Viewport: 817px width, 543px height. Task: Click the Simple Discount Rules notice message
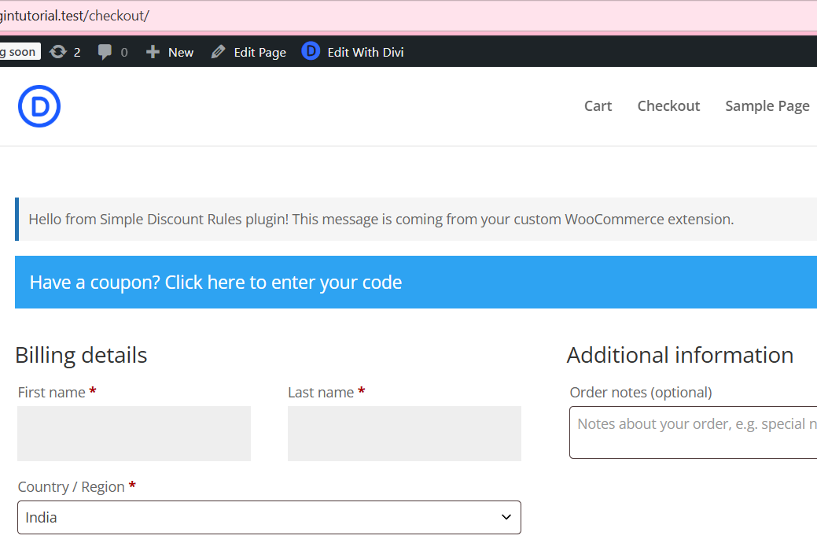pos(381,220)
